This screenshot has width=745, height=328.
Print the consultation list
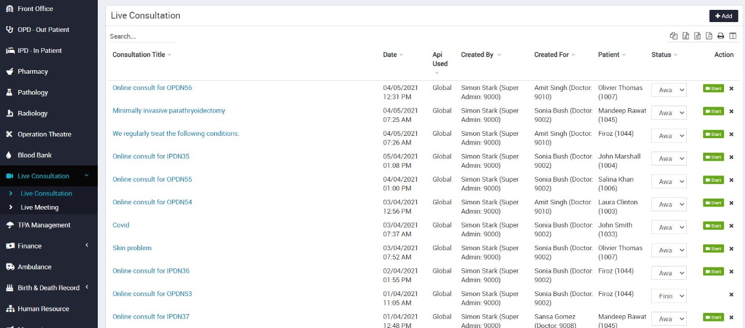pyautogui.click(x=721, y=36)
